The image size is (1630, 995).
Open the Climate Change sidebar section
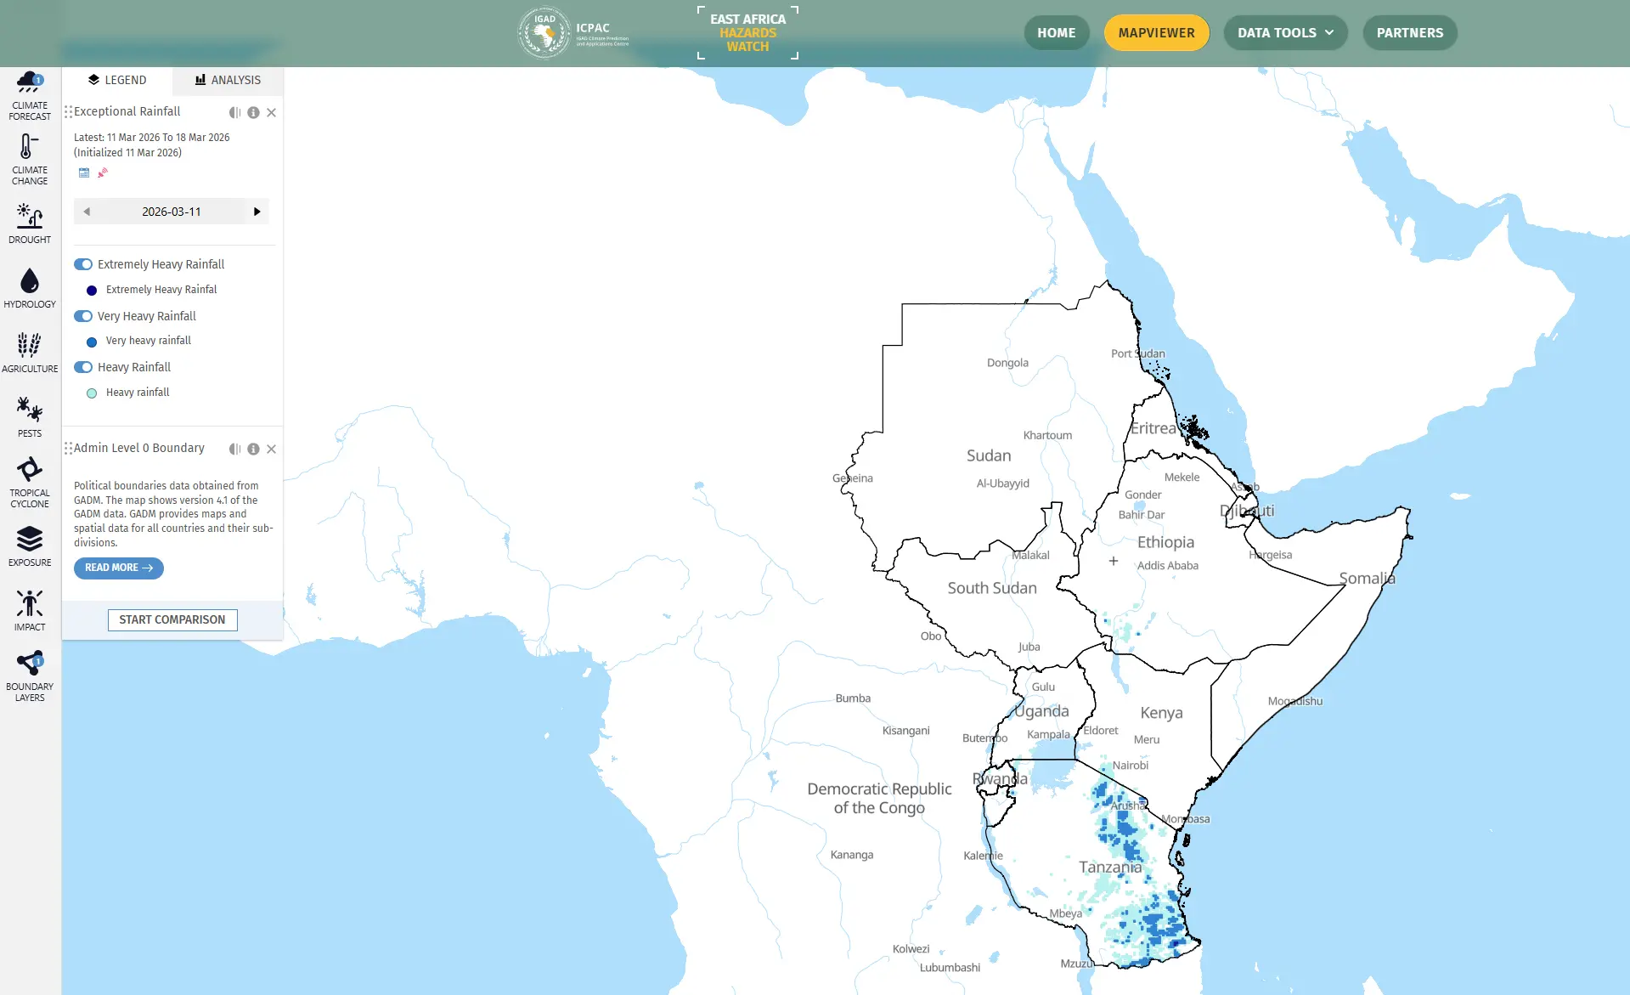[x=30, y=160]
